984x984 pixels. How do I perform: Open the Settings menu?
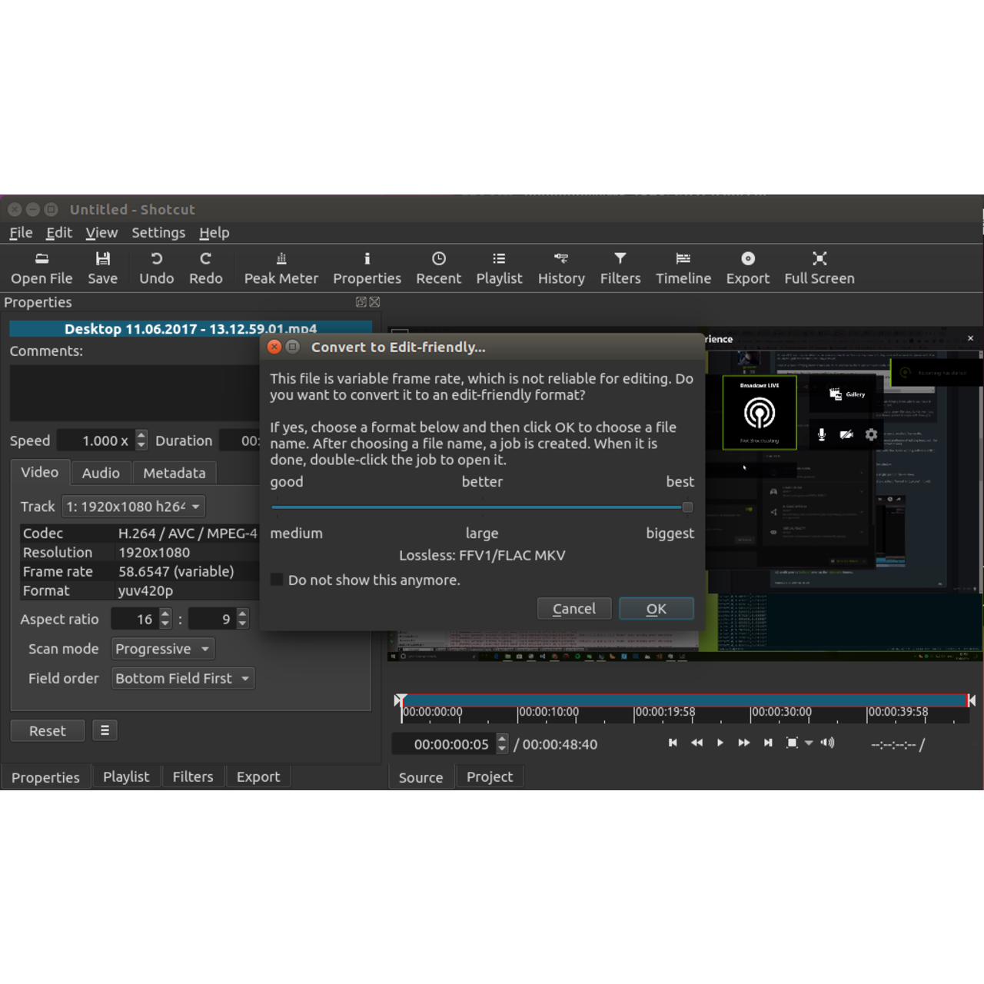(158, 232)
